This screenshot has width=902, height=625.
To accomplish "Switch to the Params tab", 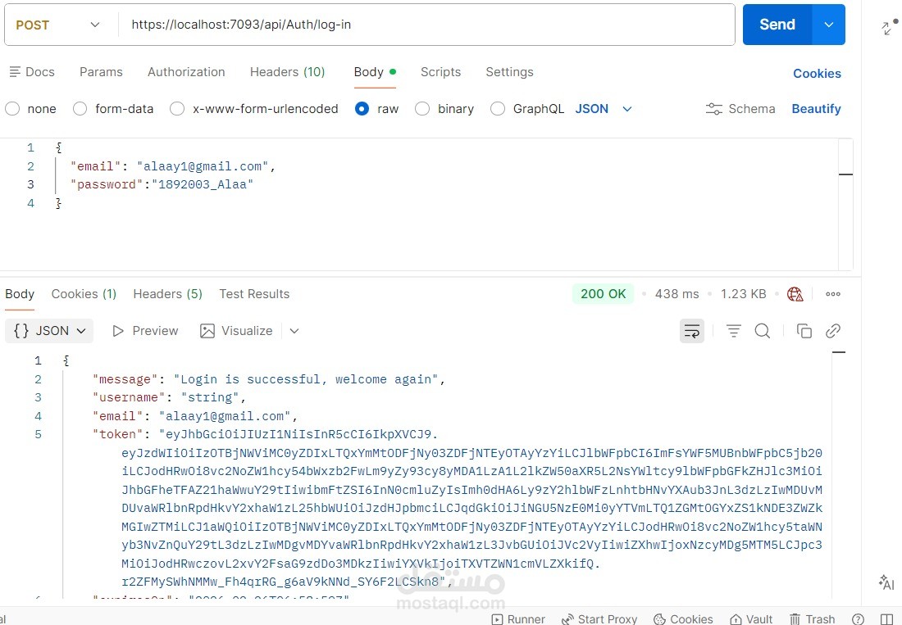I will click(x=101, y=72).
